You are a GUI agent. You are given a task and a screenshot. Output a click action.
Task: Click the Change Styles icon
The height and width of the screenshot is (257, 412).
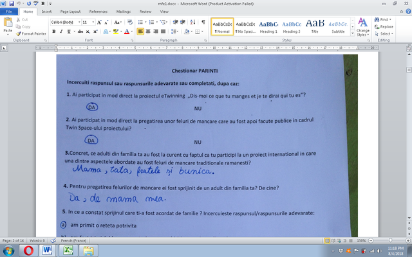(363, 27)
